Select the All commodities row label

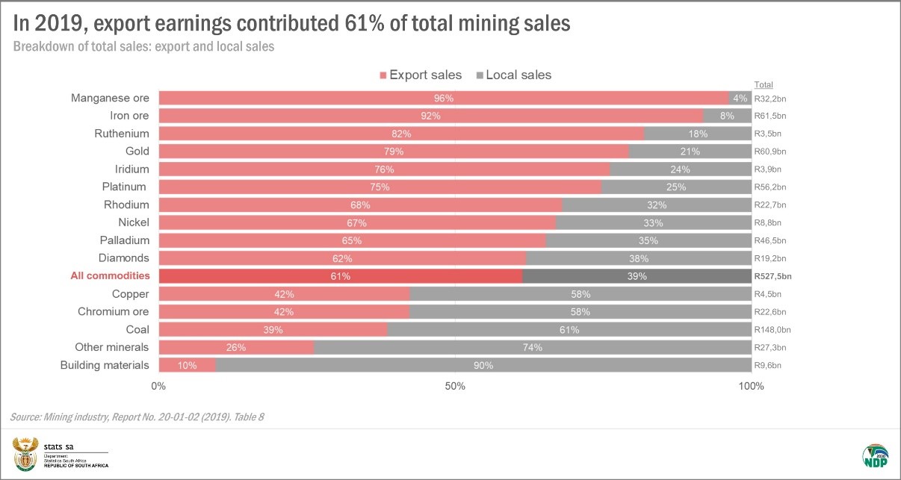110,276
